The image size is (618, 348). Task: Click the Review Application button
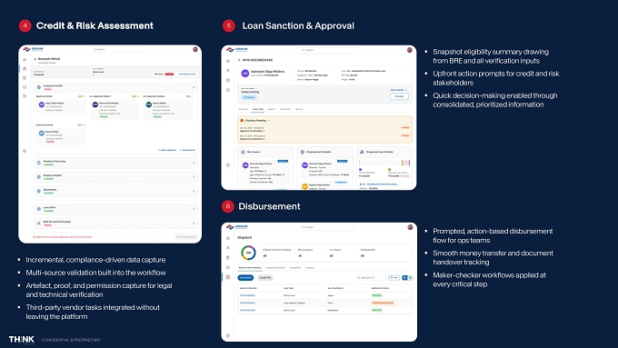tap(186, 236)
